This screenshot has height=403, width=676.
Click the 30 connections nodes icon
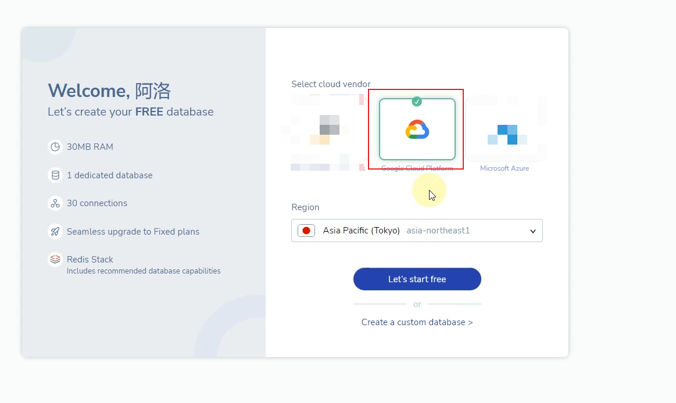tap(55, 203)
